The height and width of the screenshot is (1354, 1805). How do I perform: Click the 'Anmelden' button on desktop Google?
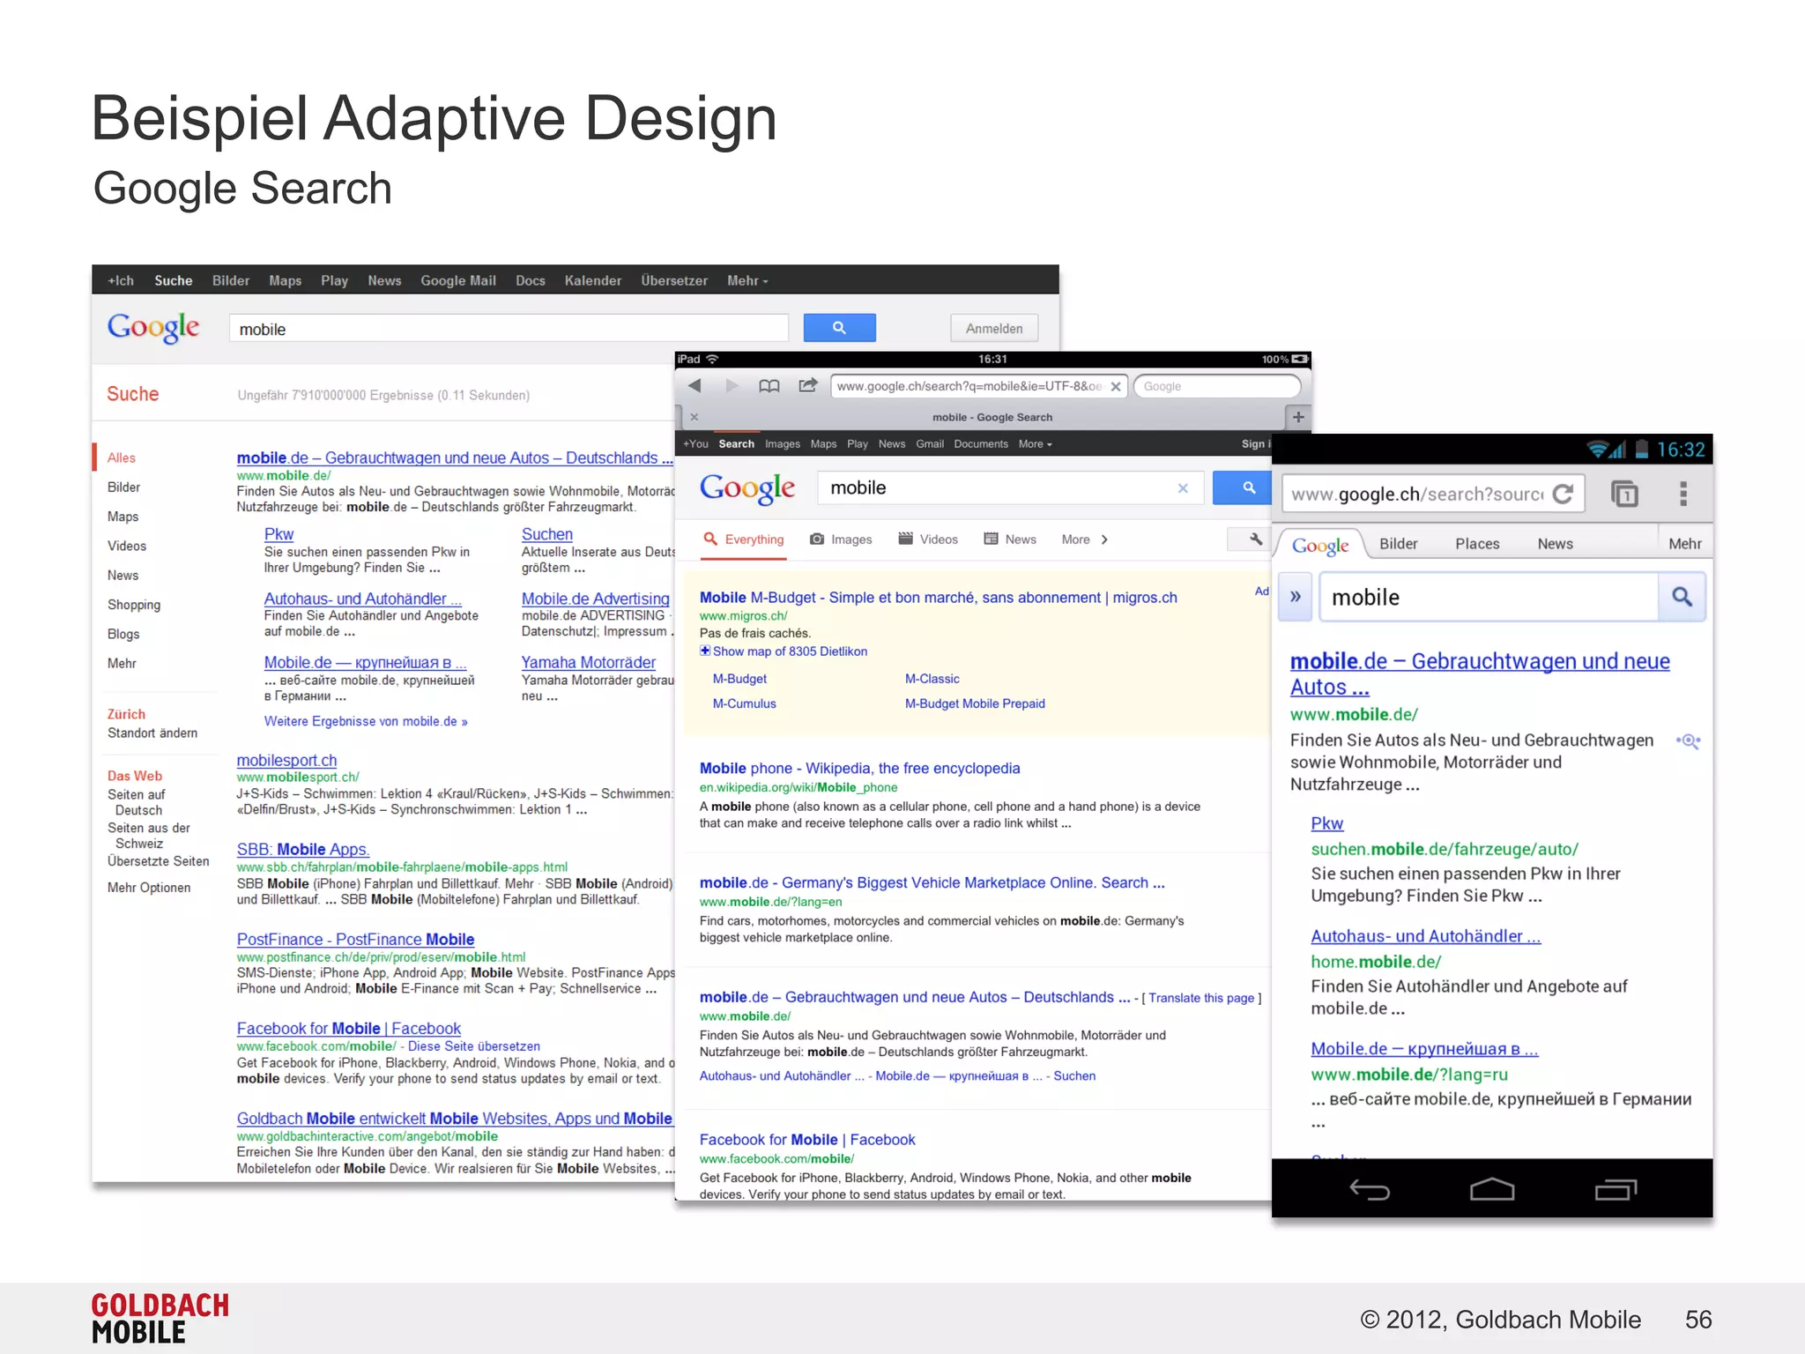(x=994, y=328)
